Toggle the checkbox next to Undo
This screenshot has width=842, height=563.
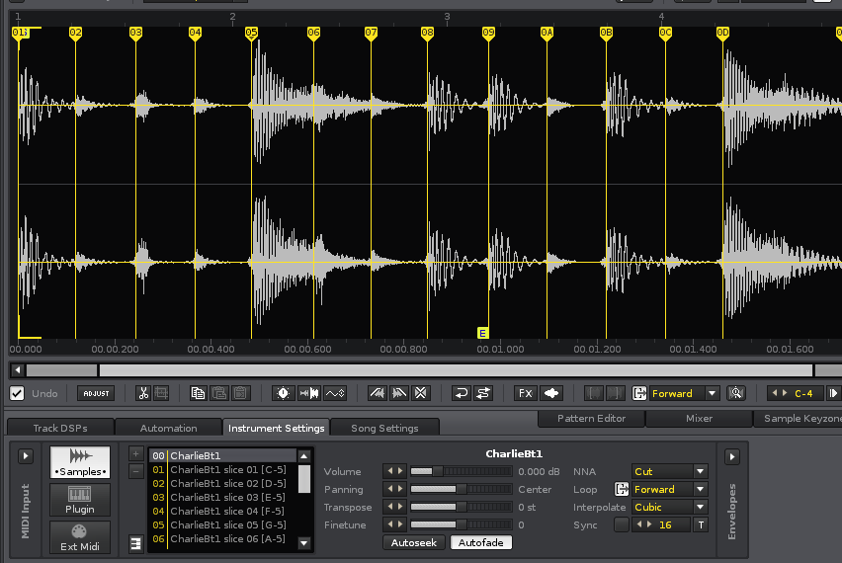pos(17,393)
